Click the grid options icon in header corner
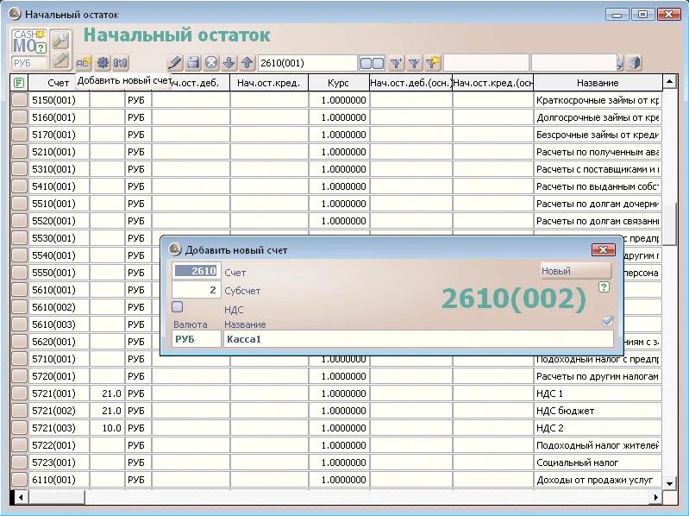The width and height of the screenshot is (689, 516). click(19, 82)
